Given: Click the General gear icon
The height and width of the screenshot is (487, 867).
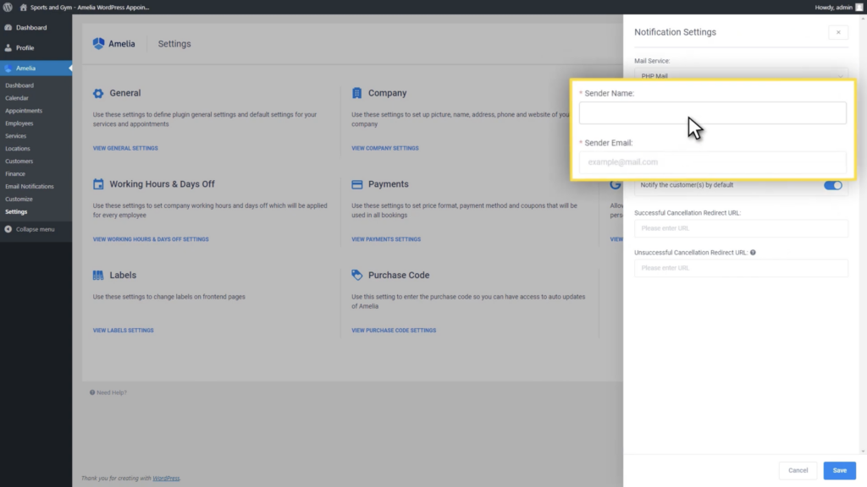Looking at the screenshot, I should (98, 93).
